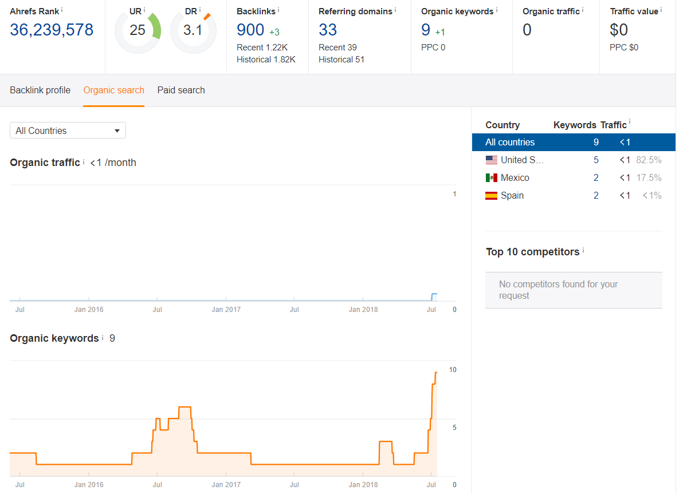Click info icon next to Traffic value
This screenshot has height=494, width=691.
pyautogui.click(x=661, y=10)
